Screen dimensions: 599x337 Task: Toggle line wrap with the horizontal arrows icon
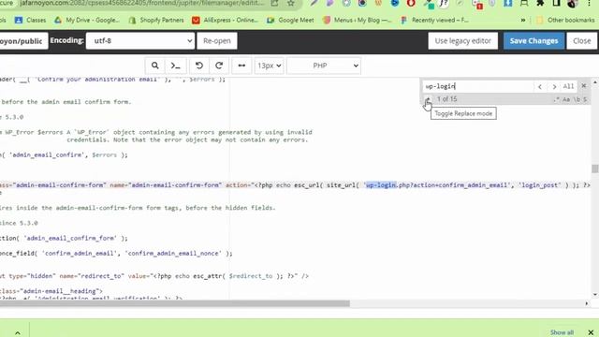click(x=241, y=66)
